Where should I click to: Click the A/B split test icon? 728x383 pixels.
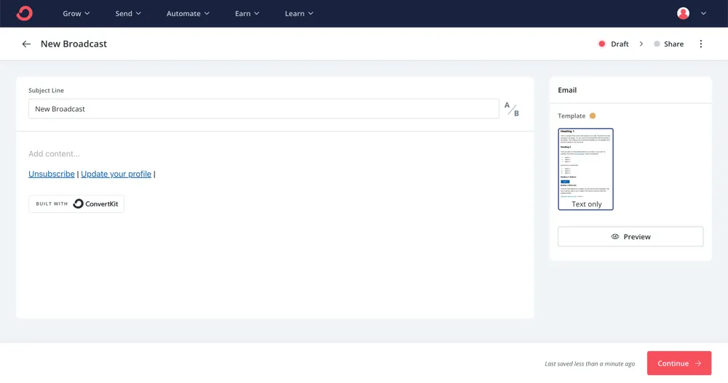coord(512,109)
